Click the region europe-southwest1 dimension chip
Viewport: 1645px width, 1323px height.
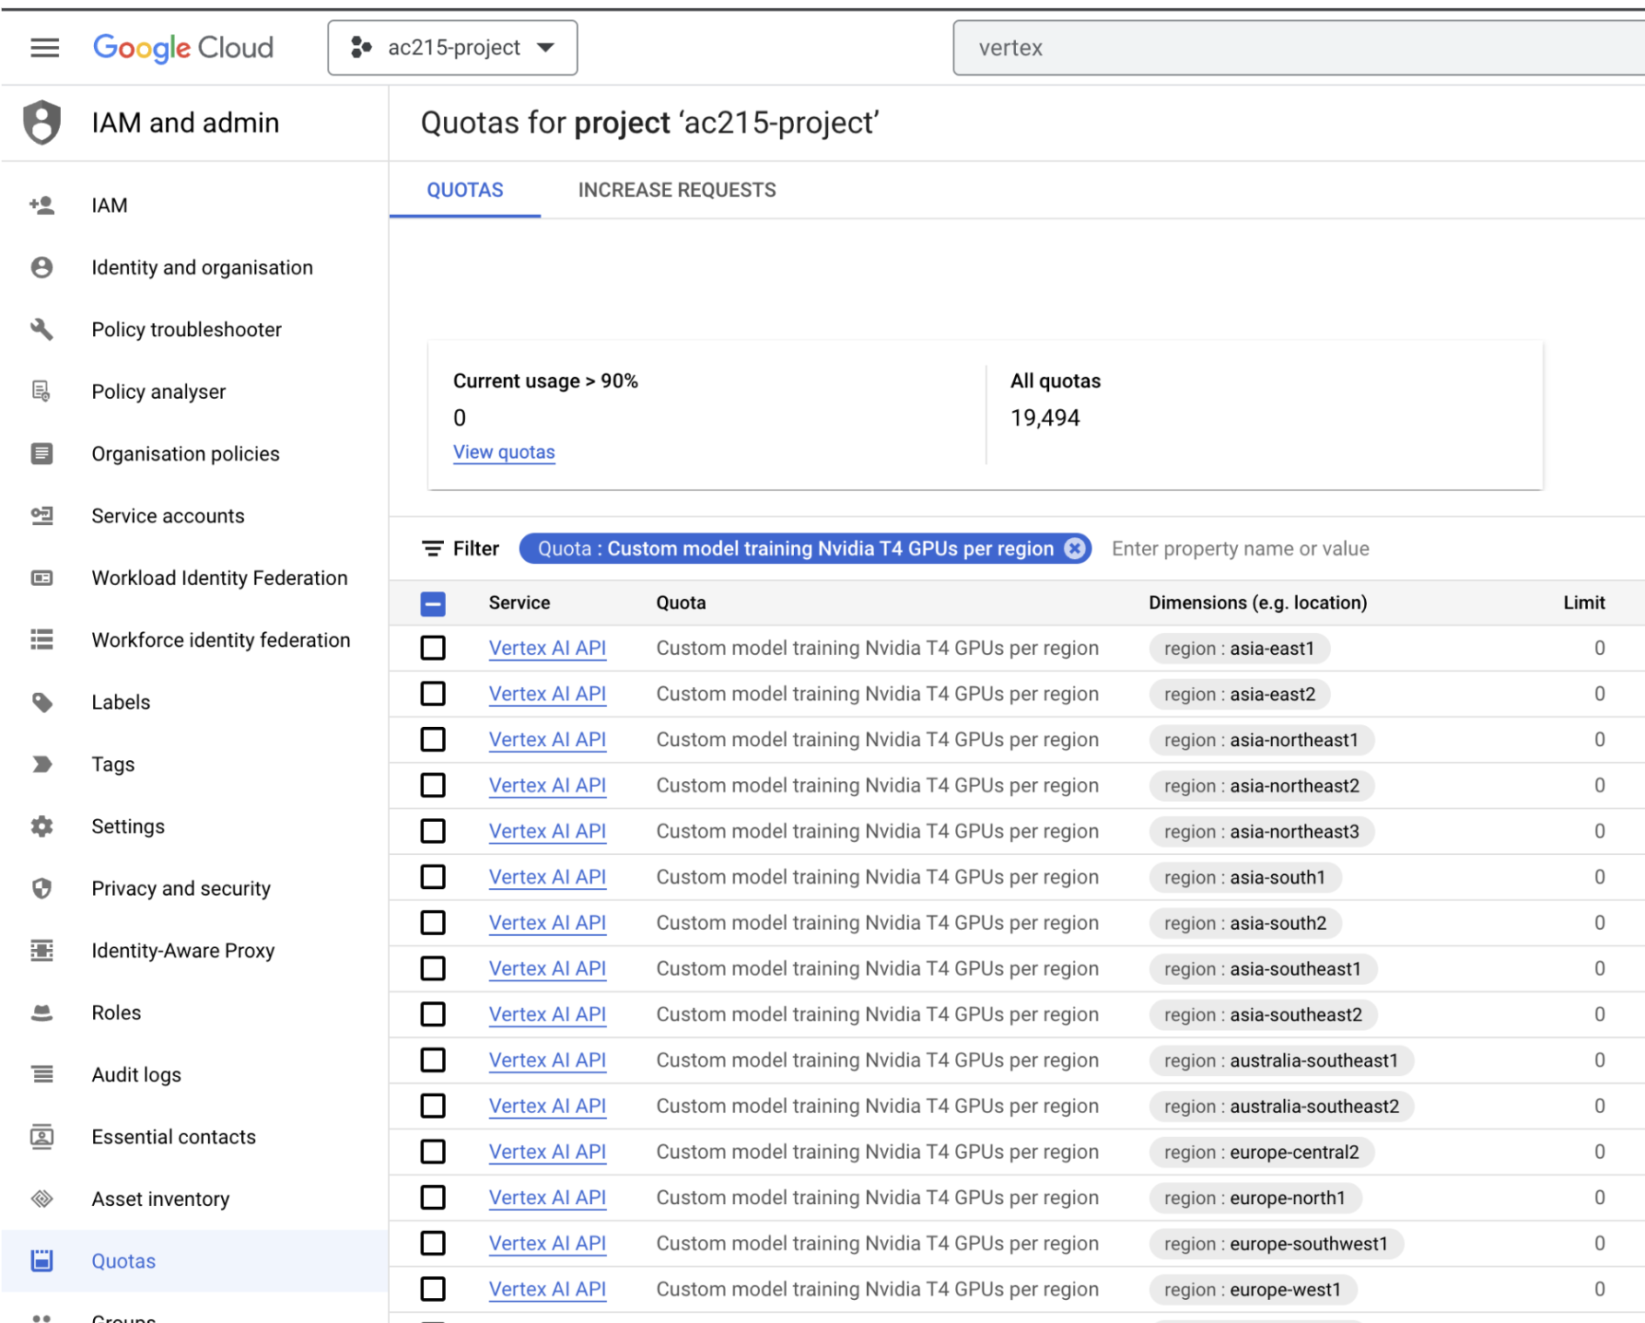pos(1276,1244)
